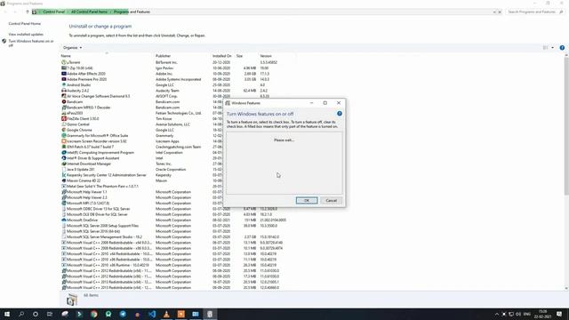Open the Task View button
This screenshot has height=320, width=569.
50,314
